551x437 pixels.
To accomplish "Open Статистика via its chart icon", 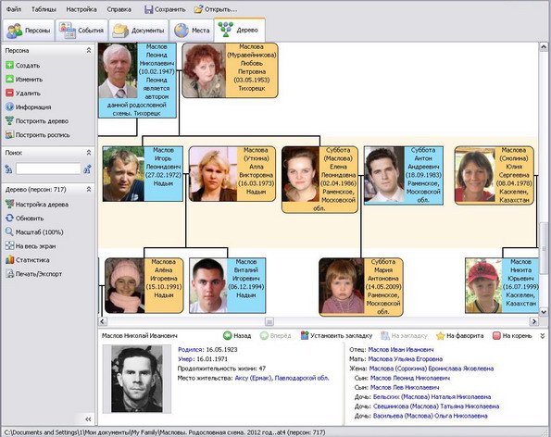I will click(x=10, y=260).
